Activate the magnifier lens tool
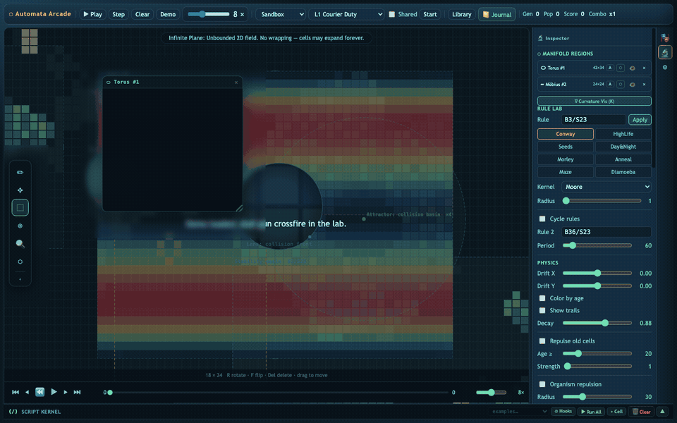This screenshot has height=423, width=677. click(x=20, y=243)
